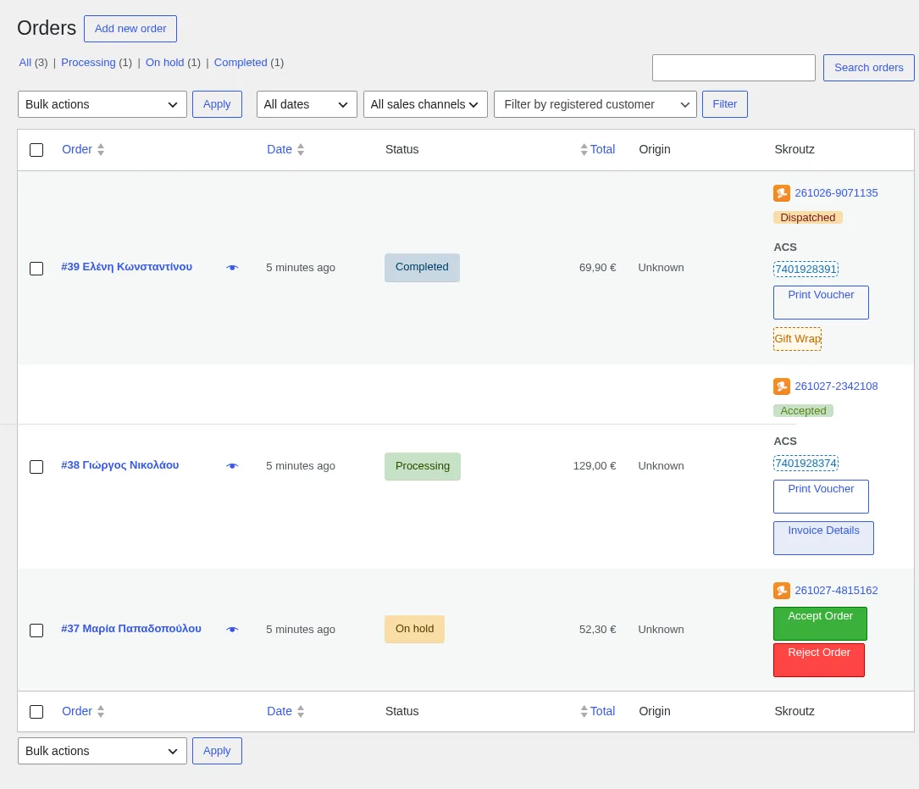
Task: Open Invoice Details for order #38
Action: coord(823,538)
